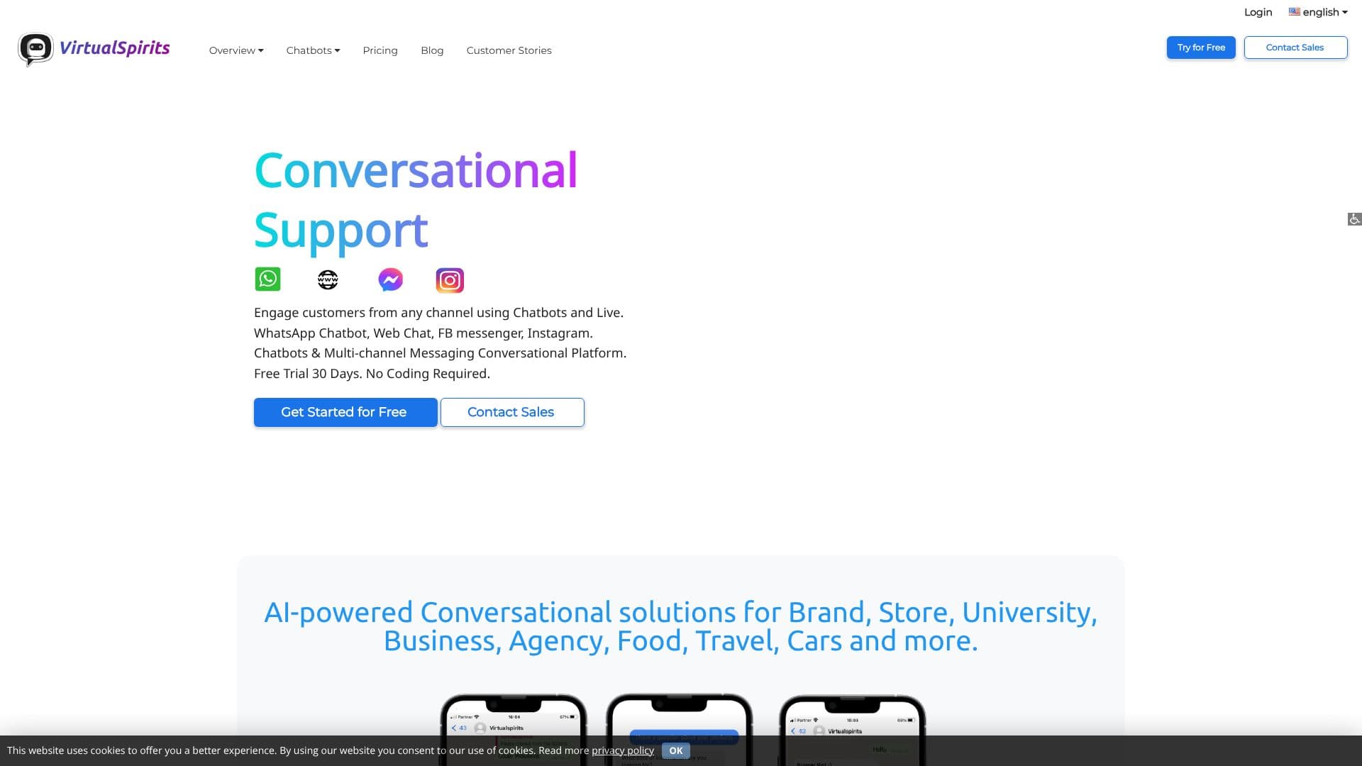
Task: Click the Conversational Support heading
Action: coord(416,200)
